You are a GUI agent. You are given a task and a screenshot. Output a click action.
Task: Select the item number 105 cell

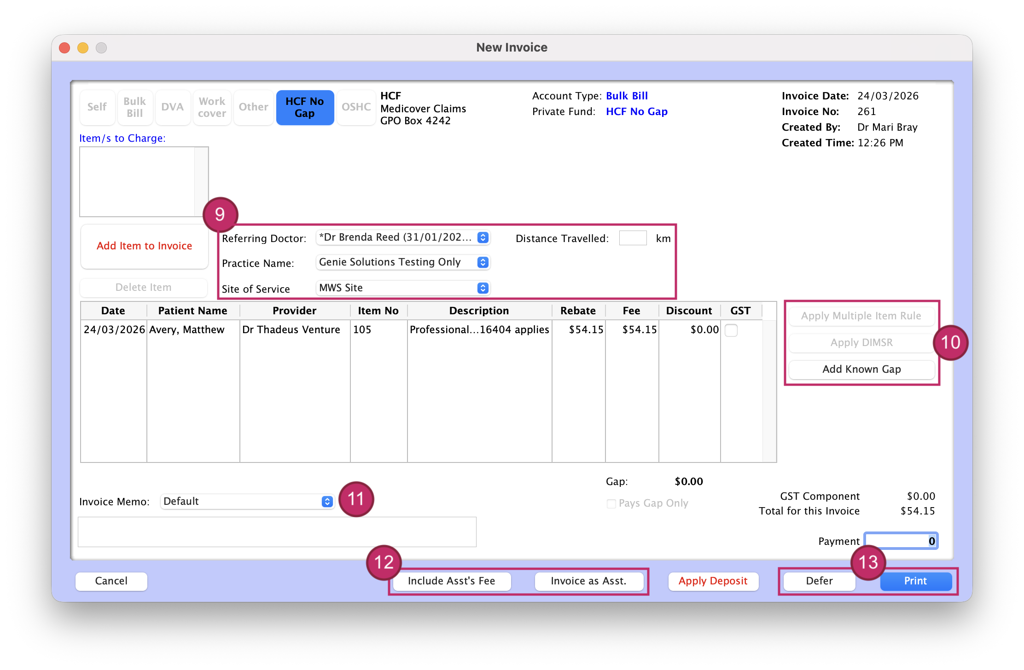[378, 330]
